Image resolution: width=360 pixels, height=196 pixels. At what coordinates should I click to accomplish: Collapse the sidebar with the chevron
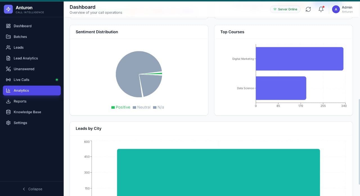(x=24, y=189)
